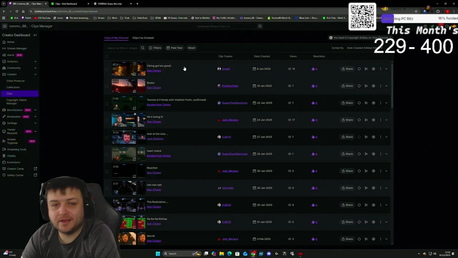Open Charity in the sidebar

point(11,156)
